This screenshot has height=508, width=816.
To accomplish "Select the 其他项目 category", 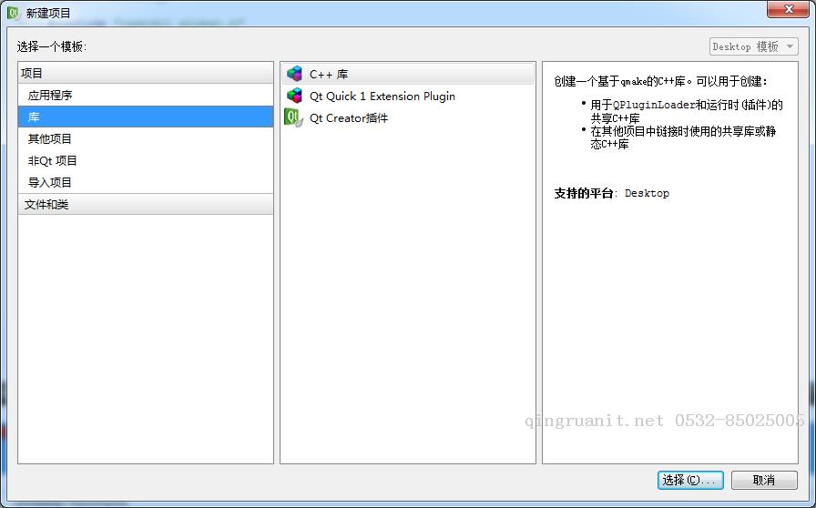I will [146, 138].
